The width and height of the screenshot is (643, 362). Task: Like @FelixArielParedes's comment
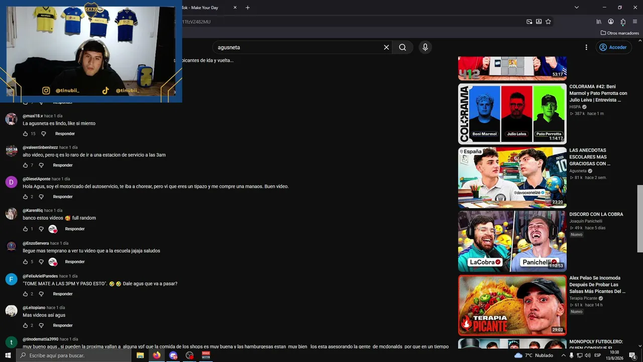(26, 294)
